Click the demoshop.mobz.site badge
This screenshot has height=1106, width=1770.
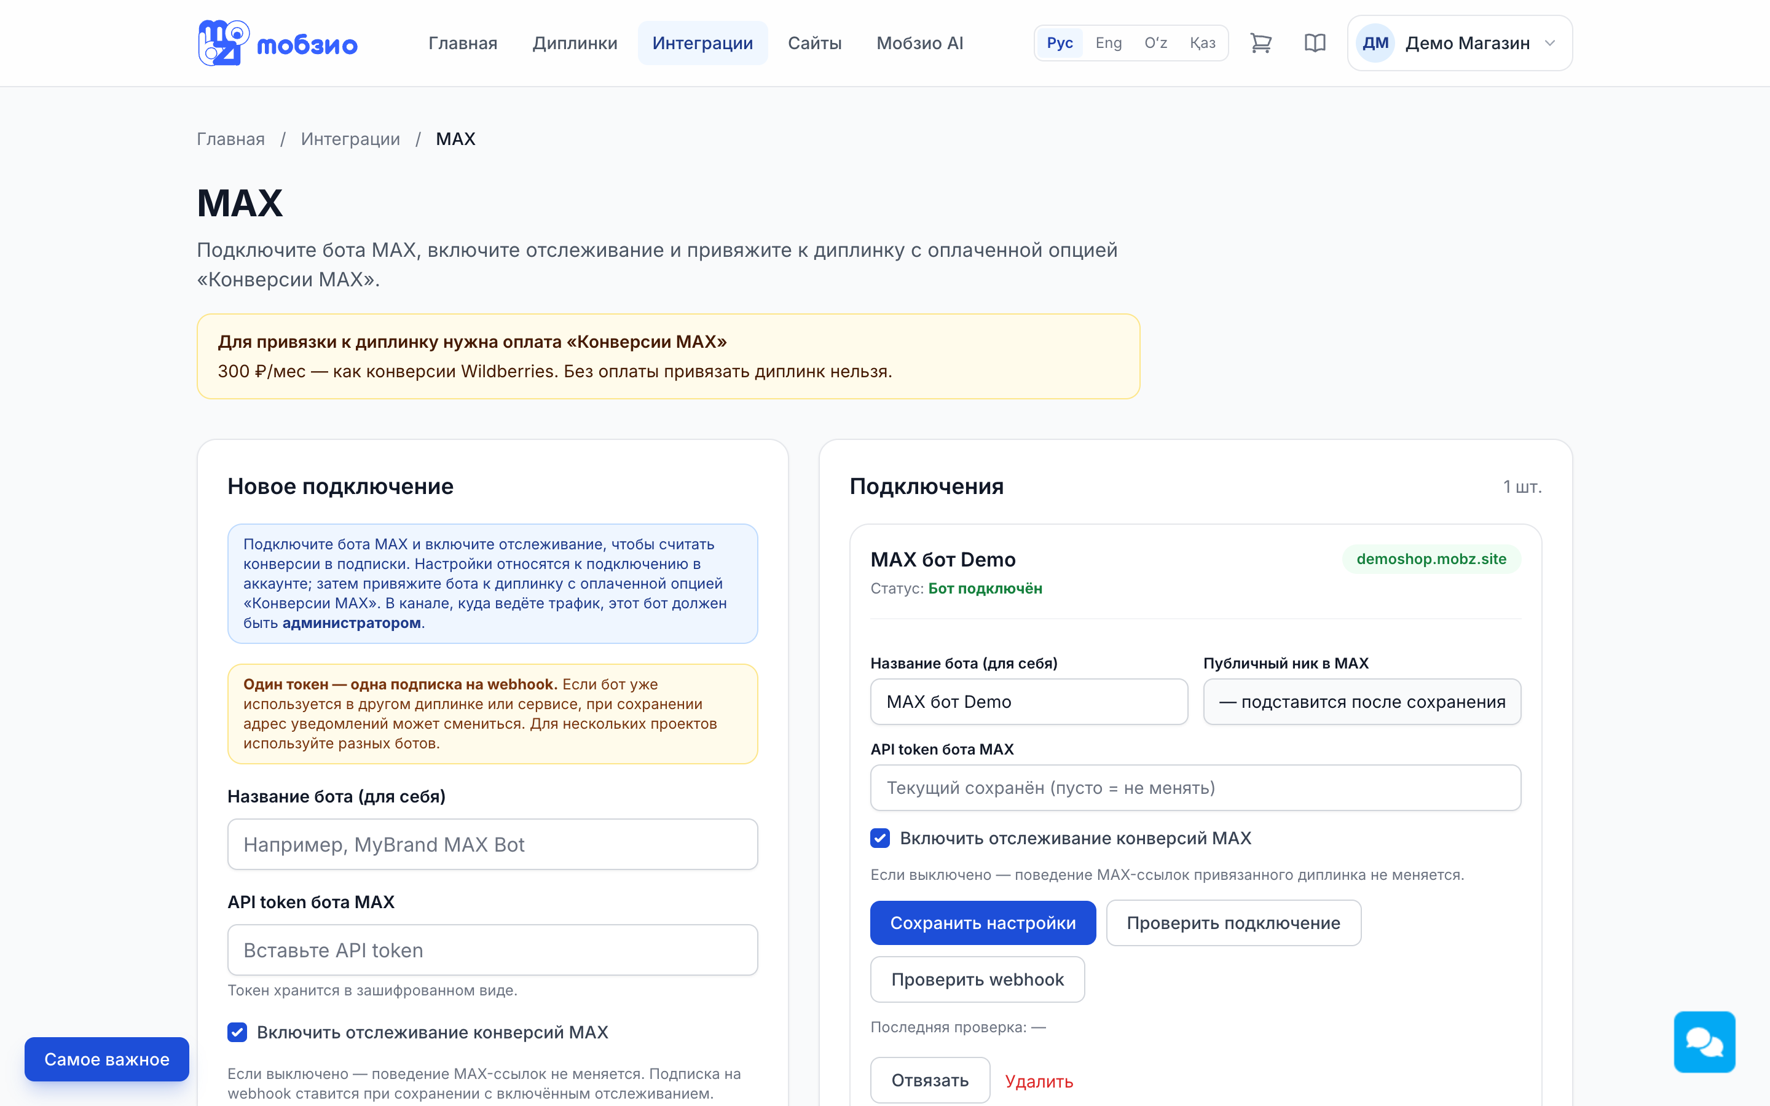[x=1431, y=559]
